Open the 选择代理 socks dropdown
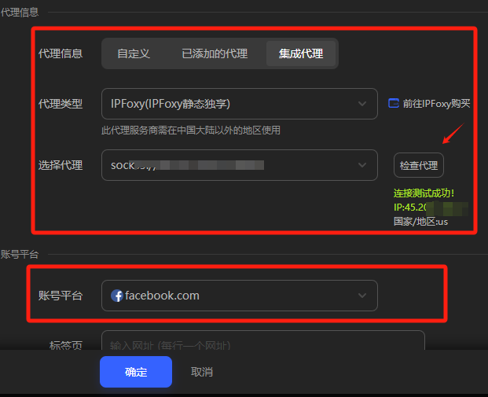Viewport: 488px width, 397px height. click(x=240, y=165)
